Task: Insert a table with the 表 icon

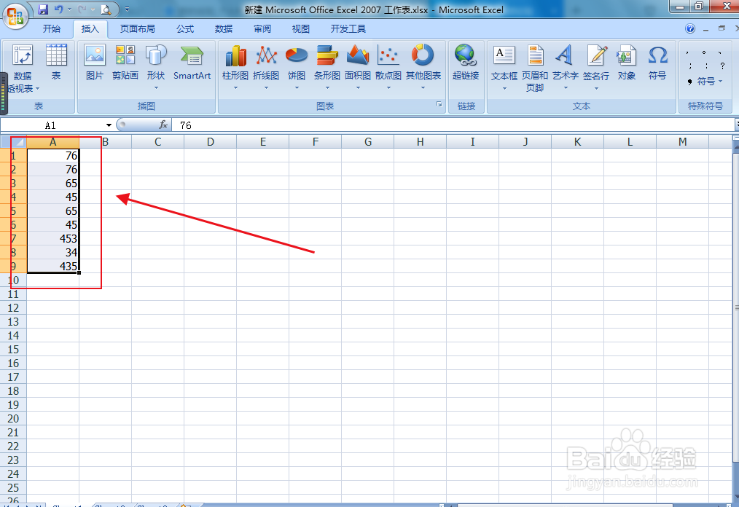Action: tap(56, 62)
